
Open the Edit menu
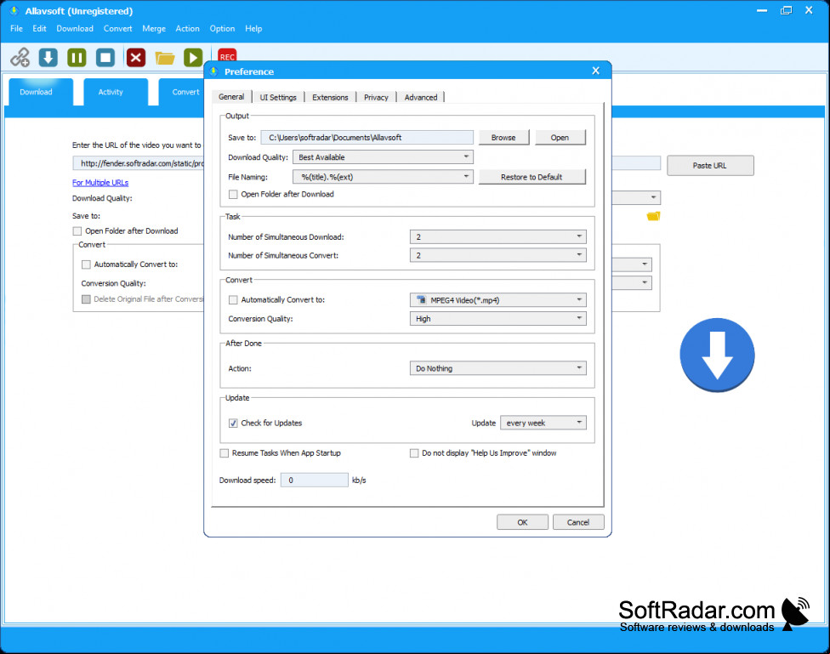[39, 29]
